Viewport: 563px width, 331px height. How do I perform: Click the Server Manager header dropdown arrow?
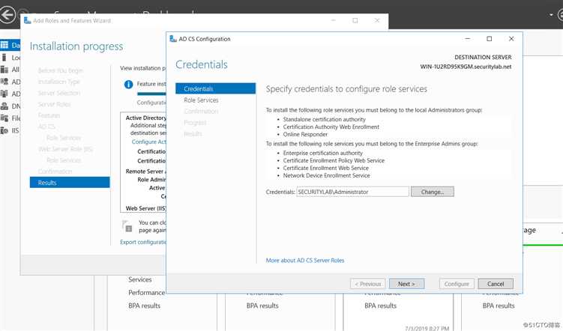[x=551, y=15]
